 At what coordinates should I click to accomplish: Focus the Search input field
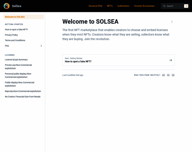(175, 6)
